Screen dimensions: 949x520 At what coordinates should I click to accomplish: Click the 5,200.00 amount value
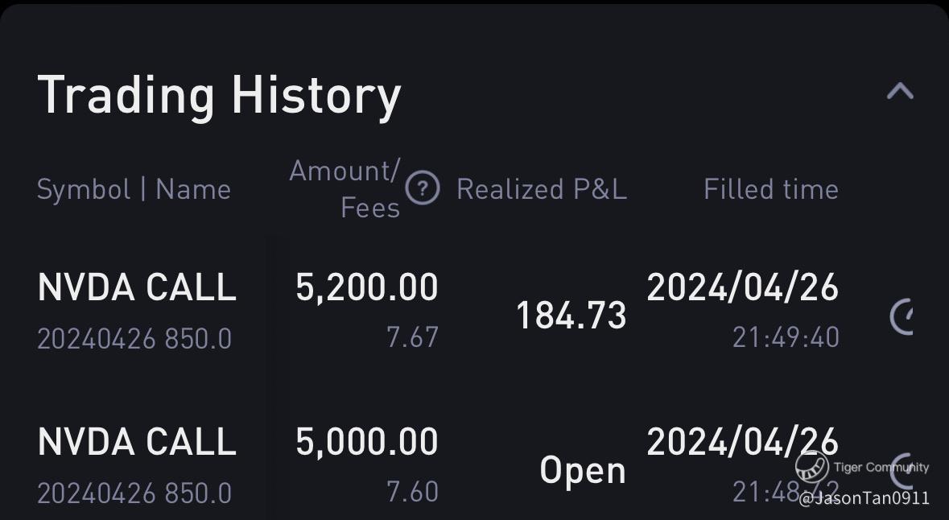pyautogui.click(x=367, y=288)
